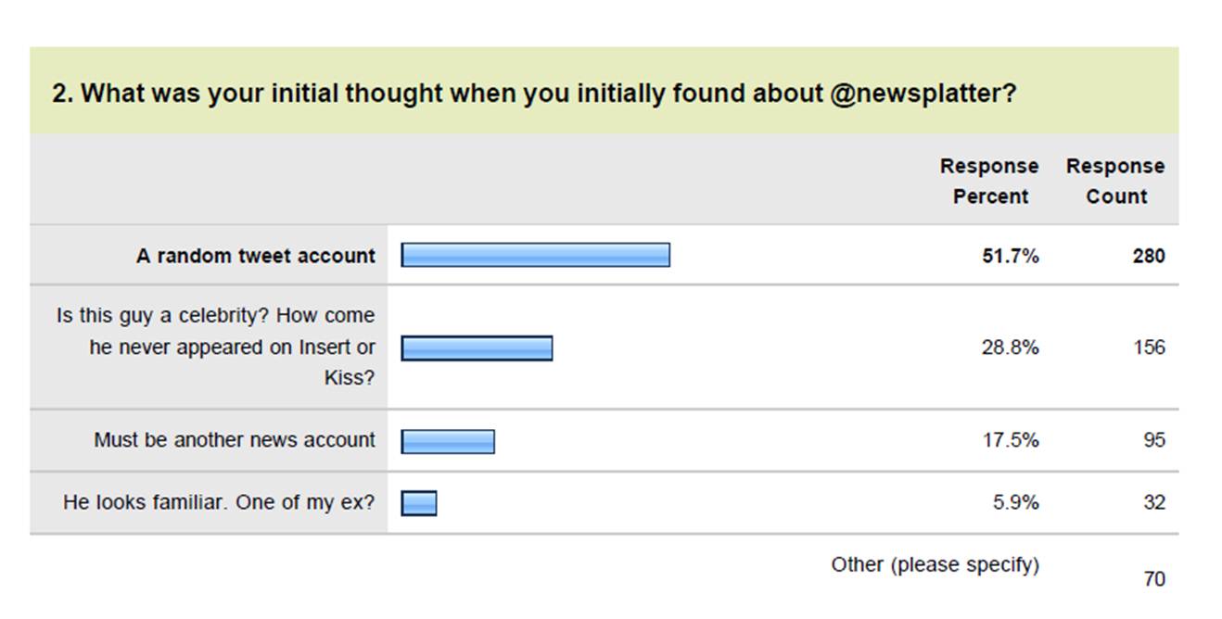Click the 'A random tweet account' label
This screenshot has height=619, width=1222.
click(255, 256)
